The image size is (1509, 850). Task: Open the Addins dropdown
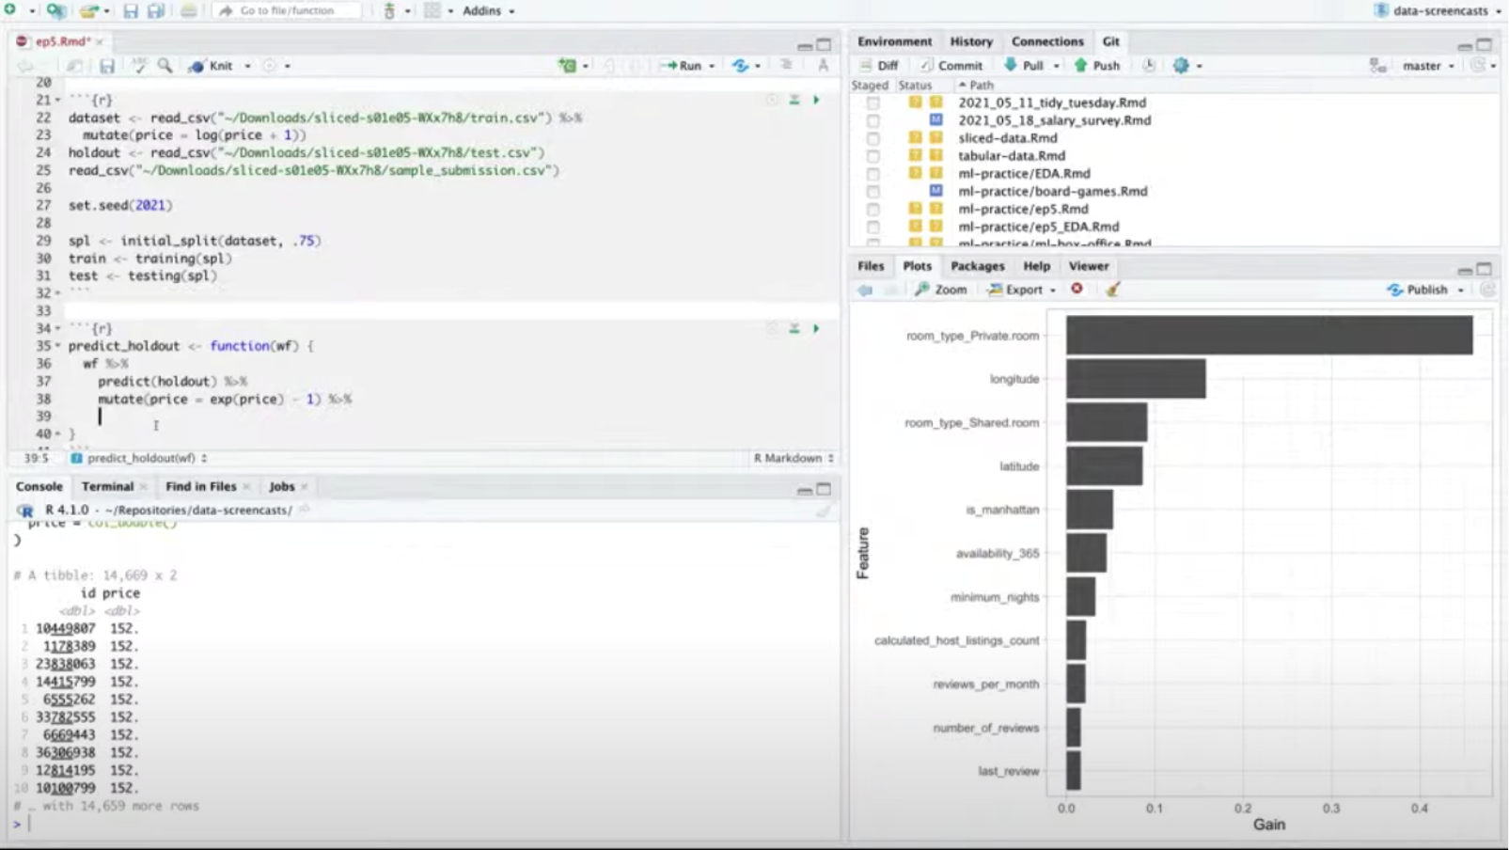coord(488,10)
